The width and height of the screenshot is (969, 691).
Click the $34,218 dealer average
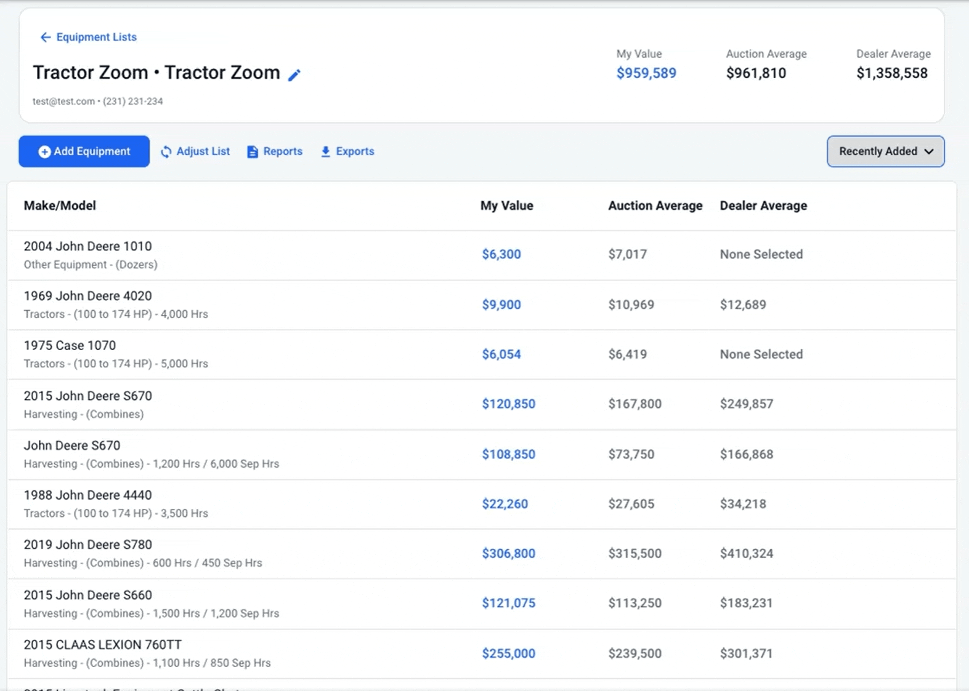743,504
